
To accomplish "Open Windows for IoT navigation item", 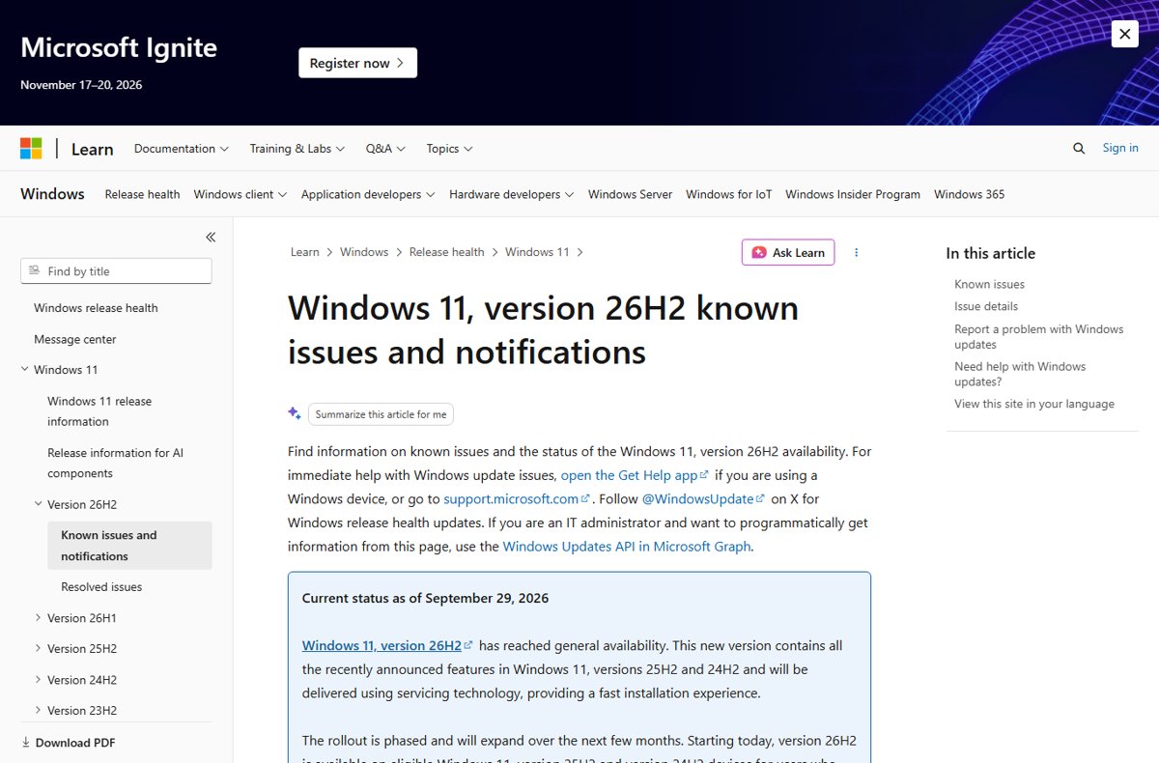I will pos(729,194).
